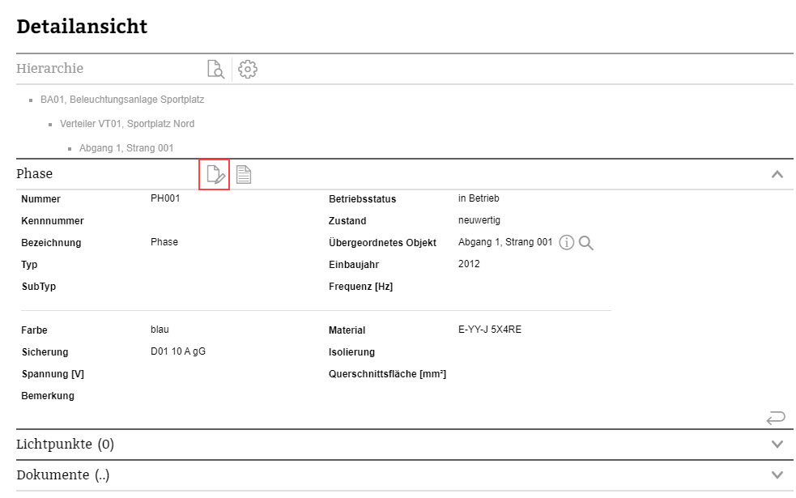Open Hierarchie settings gear icon
Screen dimensions: 796x498
(x=248, y=69)
